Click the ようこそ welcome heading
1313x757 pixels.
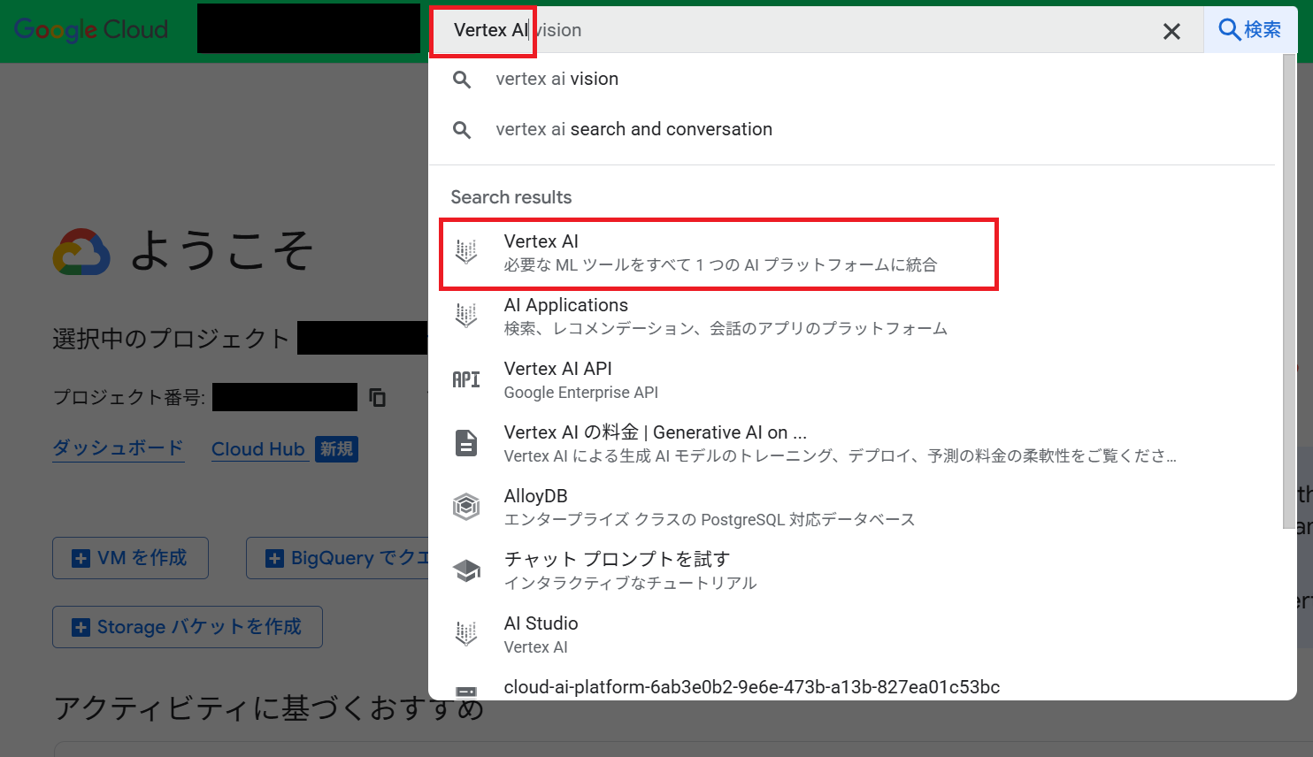221,250
